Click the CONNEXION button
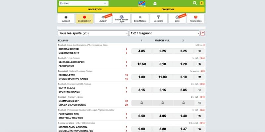This screenshot has width=265, height=132. tap(168, 10)
